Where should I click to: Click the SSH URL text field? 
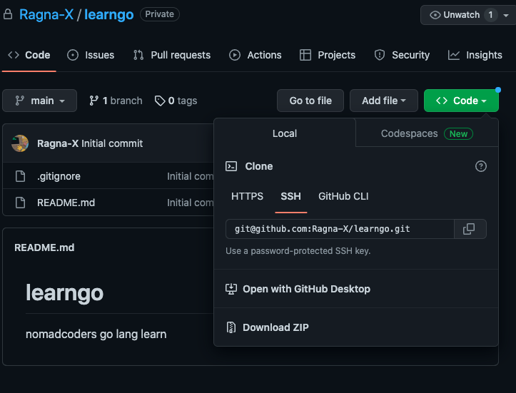(340, 229)
